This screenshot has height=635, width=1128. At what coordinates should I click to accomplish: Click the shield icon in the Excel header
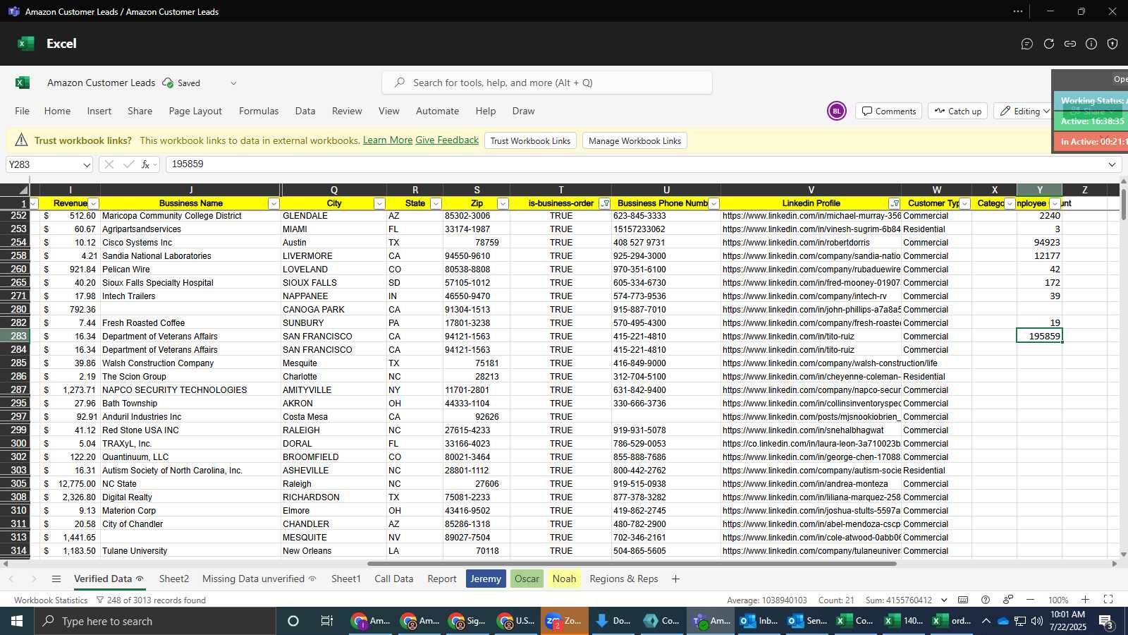pyautogui.click(x=1112, y=44)
